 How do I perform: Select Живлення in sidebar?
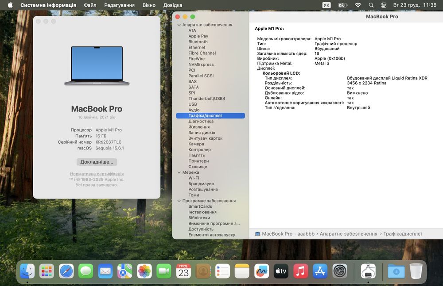tap(199, 127)
